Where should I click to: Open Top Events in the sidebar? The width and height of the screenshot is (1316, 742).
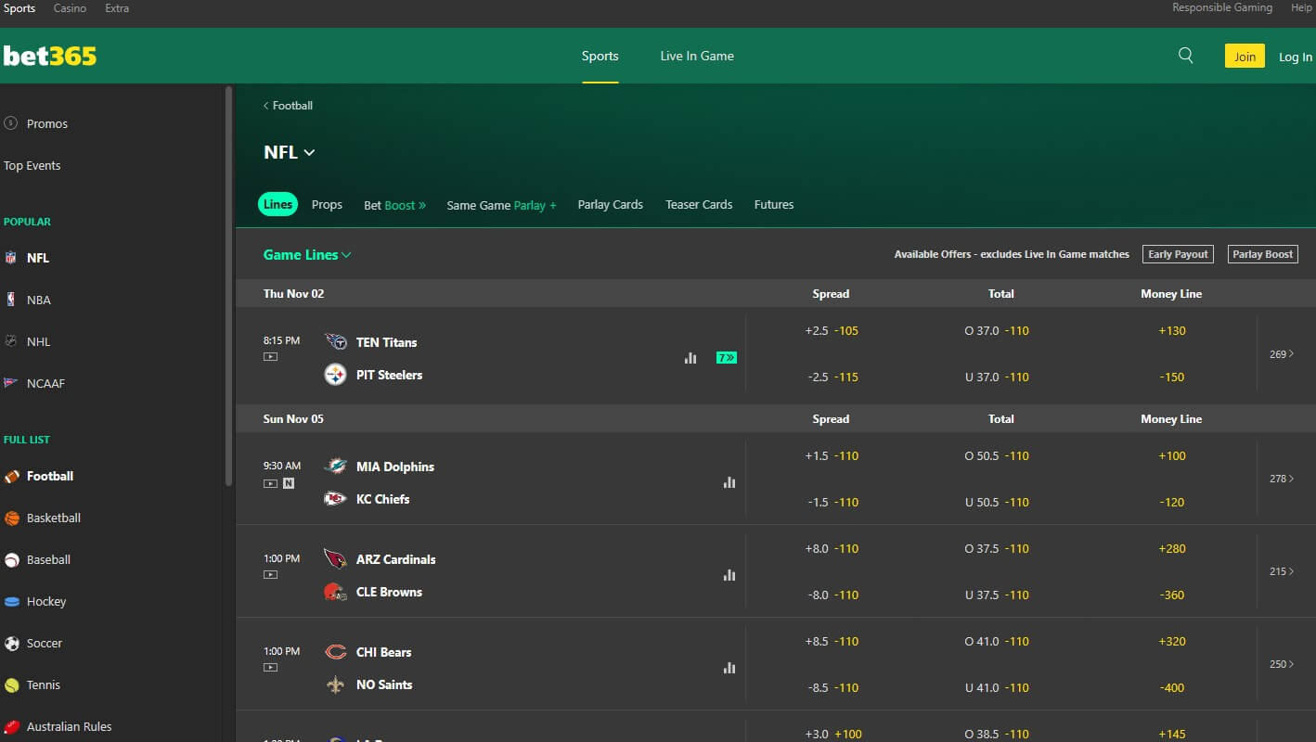tap(32, 165)
